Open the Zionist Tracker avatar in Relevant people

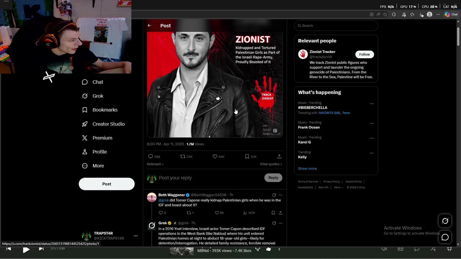click(303, 54)
